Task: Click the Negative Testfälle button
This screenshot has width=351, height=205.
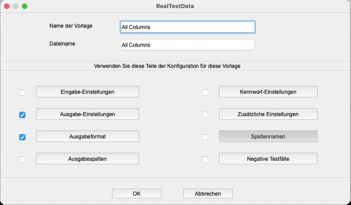Action: [x=268, y=159]
